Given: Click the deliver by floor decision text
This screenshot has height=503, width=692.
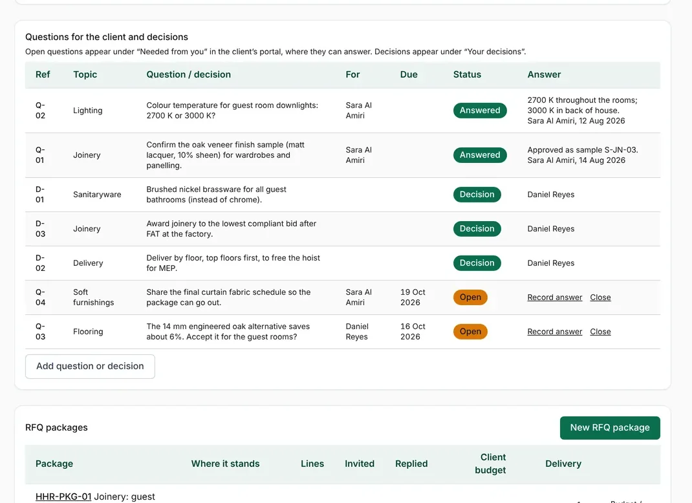Looking at the screenshot, I should 233,263.
